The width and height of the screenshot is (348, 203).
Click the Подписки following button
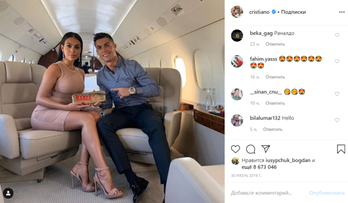coord(293,12)
